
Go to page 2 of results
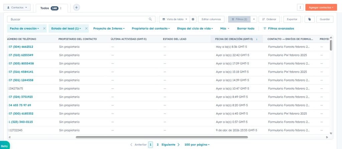pyautogui.click(x=158, y=145)
